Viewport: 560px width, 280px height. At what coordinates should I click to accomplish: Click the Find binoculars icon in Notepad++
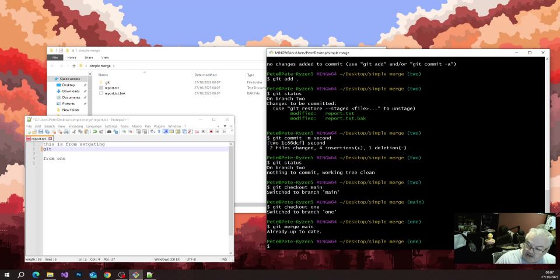108,132
